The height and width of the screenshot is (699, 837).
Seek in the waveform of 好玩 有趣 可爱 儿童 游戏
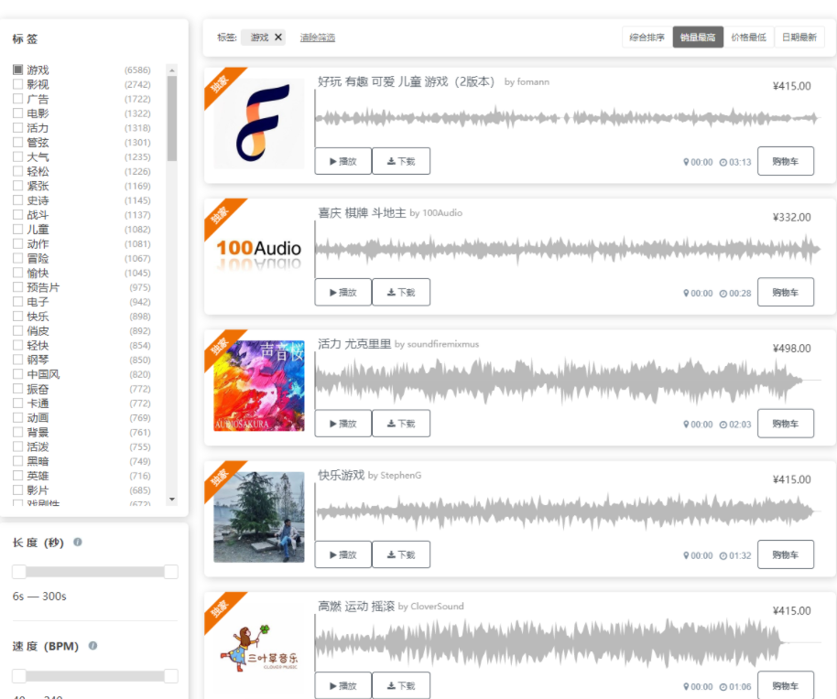click(568, 118)
